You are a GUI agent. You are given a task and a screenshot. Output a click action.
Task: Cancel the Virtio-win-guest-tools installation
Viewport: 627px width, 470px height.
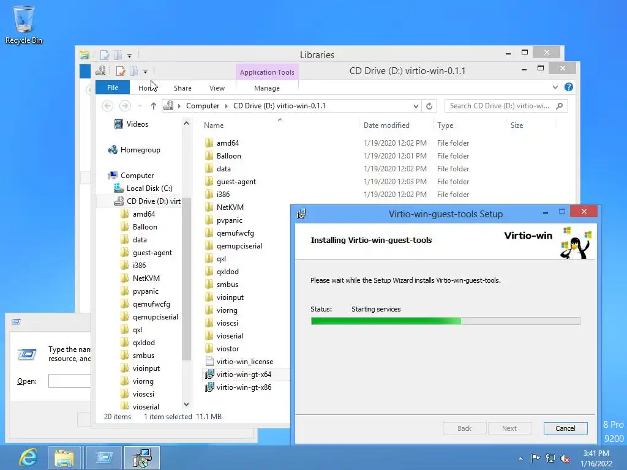565,428
